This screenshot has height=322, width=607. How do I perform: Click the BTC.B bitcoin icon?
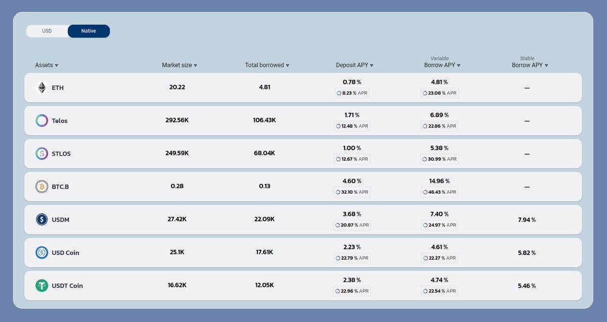coord(41,187)
